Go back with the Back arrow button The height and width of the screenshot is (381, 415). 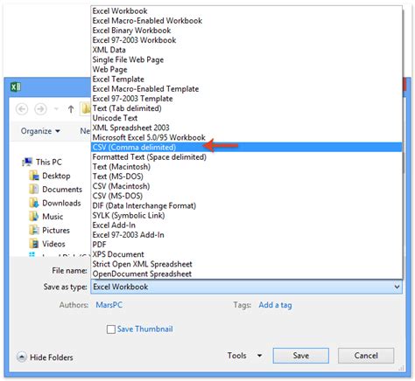point(22,109)
